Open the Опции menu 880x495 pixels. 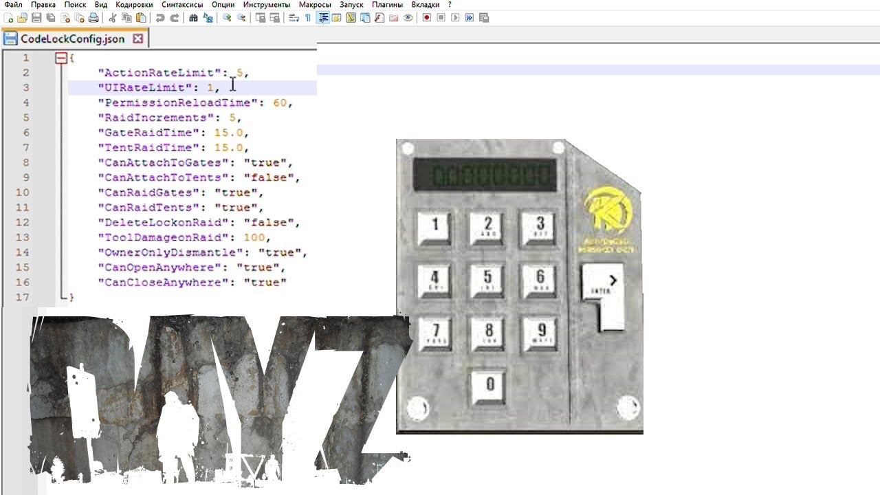[x=223, y=5]
